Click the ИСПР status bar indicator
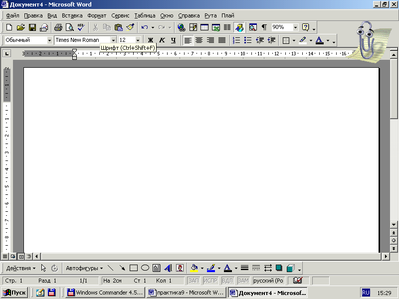Screen dimensions: 399x299 210,281
